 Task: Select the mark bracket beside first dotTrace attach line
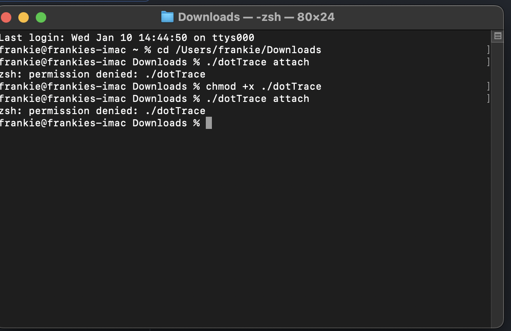488,62
